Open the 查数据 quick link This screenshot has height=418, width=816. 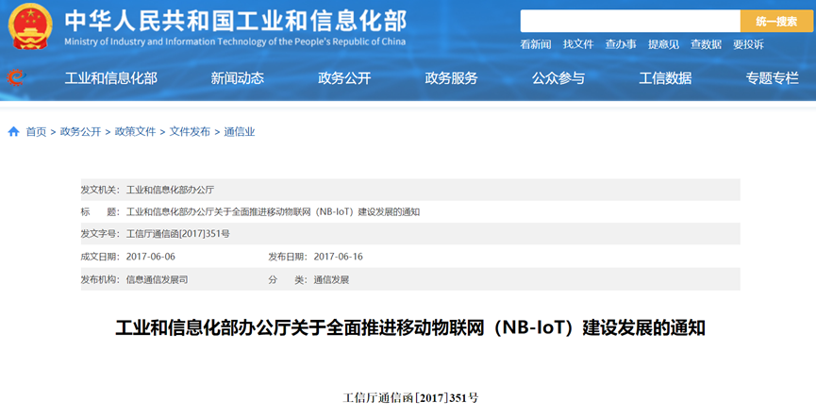point(706,44)
